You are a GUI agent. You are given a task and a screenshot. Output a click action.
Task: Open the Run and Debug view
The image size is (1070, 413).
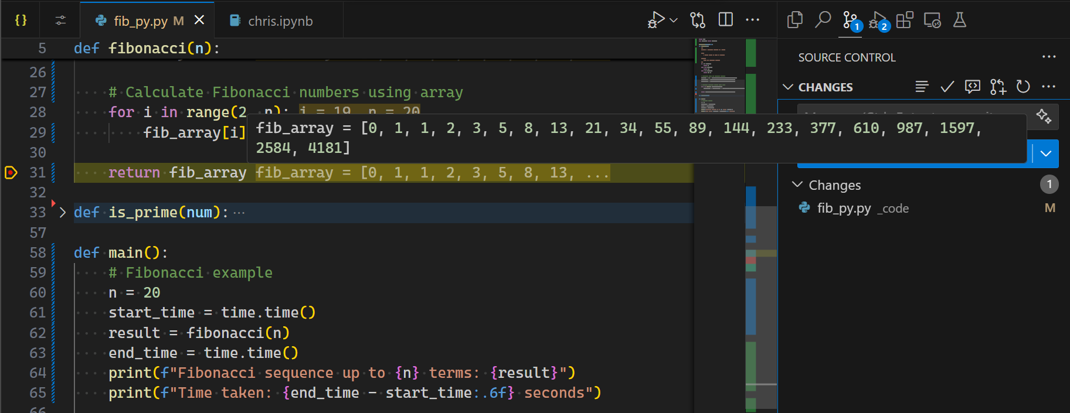(x=878, y=21)
